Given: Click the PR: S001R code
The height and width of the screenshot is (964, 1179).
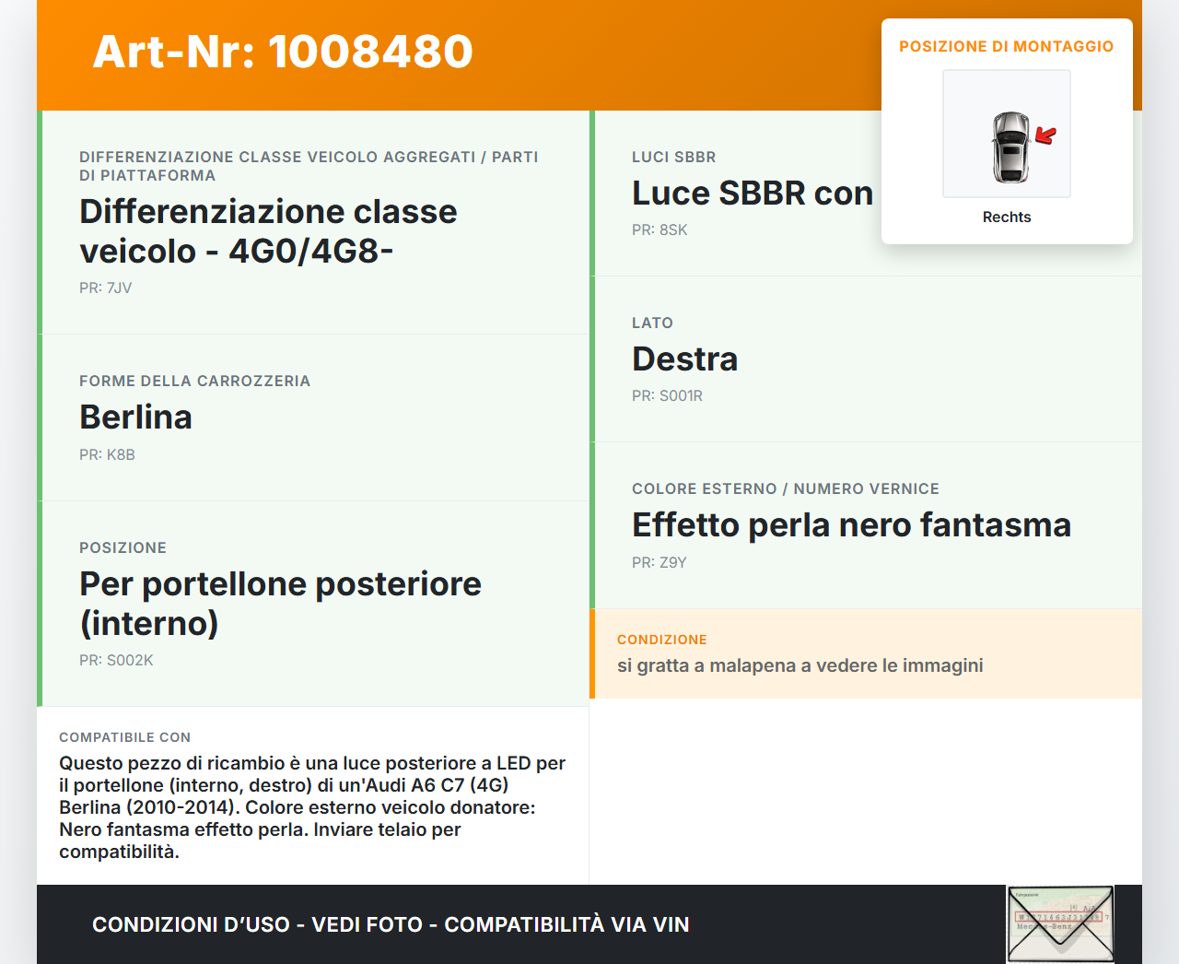Looking at the screenshot, I should pyautogui.click(x=667, y=395).
